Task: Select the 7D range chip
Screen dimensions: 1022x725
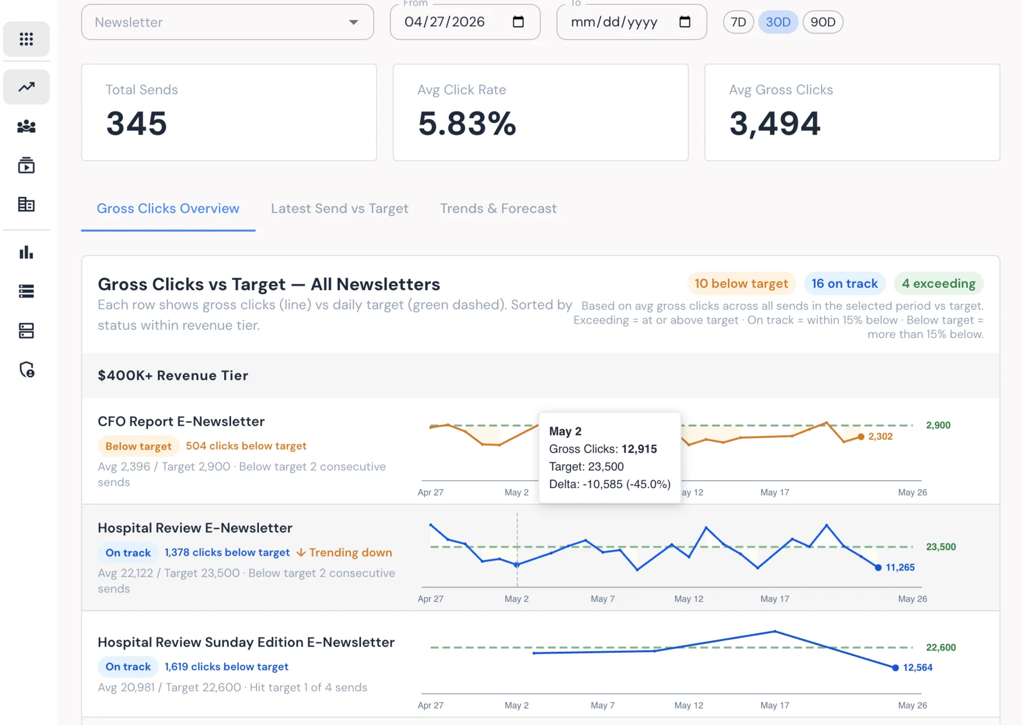Action: click(x=738, y=22)
